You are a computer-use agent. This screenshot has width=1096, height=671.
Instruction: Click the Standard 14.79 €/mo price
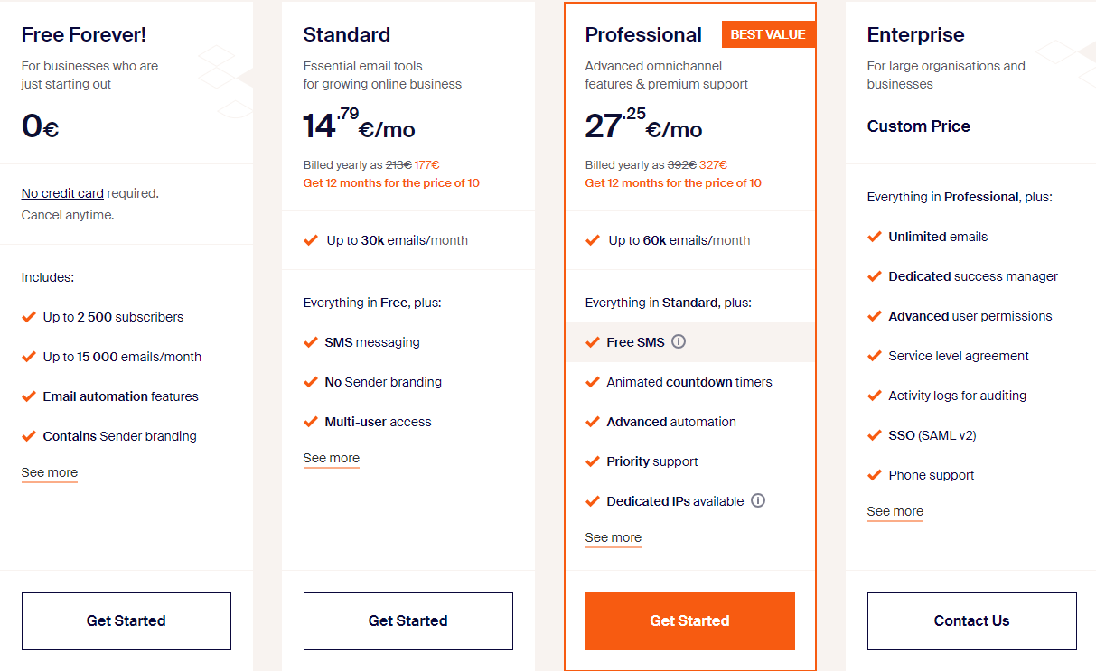pyautogui.click(x=360, y=125)
